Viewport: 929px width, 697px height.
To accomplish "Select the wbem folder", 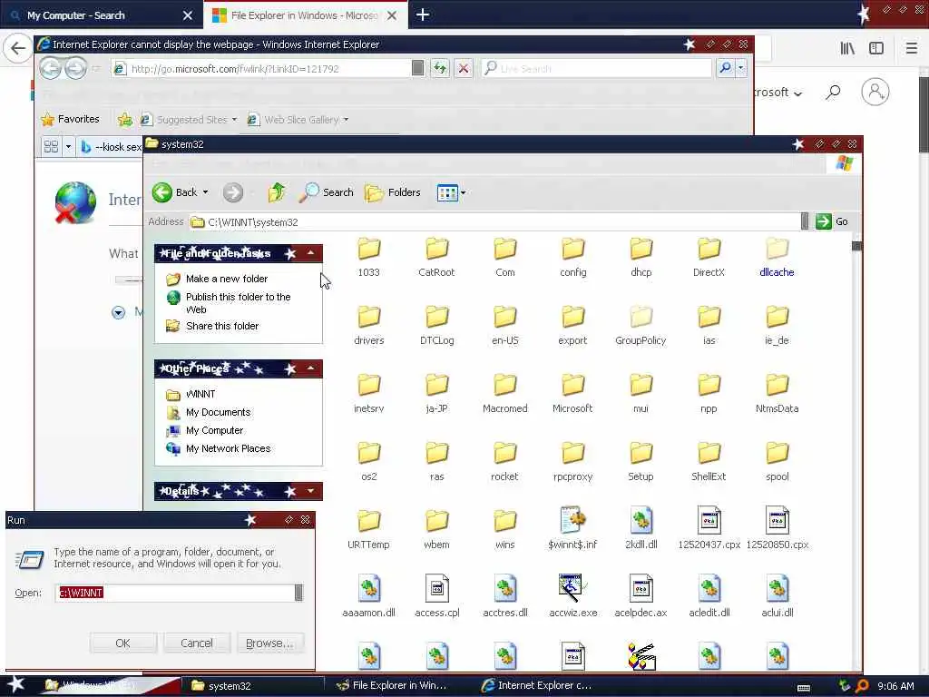I will pyautogui.click(x=436, y=530).
